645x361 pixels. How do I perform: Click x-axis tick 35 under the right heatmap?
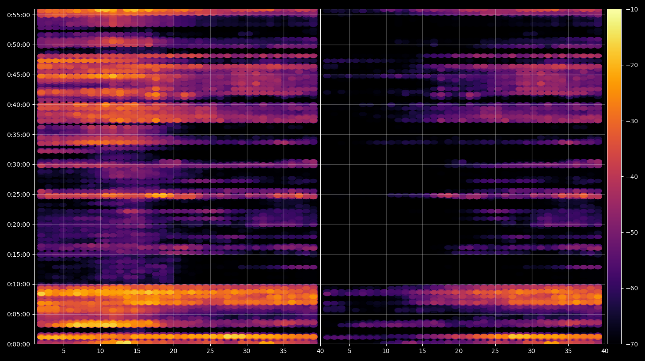point(568,351)
